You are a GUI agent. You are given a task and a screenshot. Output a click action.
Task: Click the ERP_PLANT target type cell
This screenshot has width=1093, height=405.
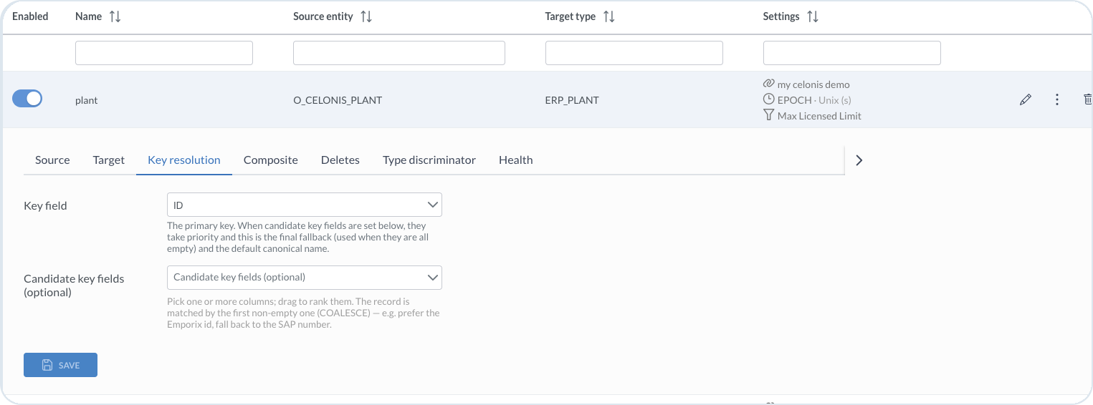572,100
